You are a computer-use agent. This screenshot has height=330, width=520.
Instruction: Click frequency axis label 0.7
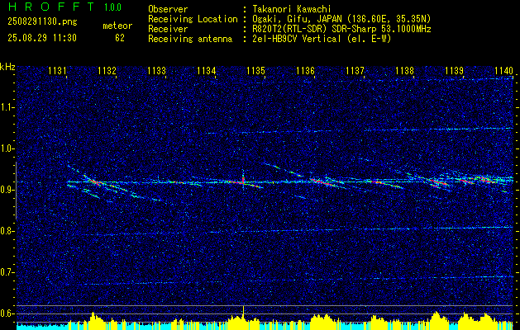coord(7,272)
